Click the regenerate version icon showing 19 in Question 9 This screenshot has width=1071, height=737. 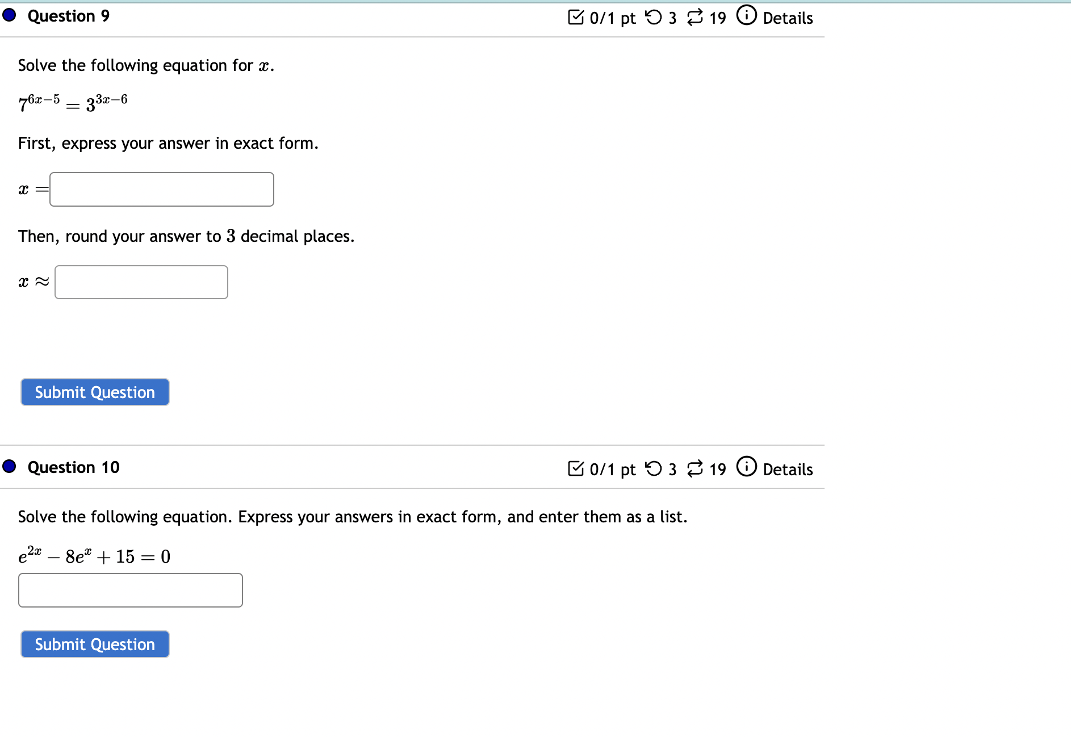coord(694,17)
